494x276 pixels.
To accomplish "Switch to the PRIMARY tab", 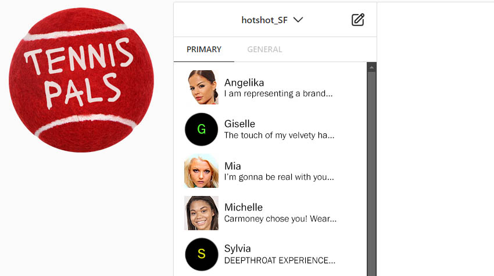I will 204,49.
